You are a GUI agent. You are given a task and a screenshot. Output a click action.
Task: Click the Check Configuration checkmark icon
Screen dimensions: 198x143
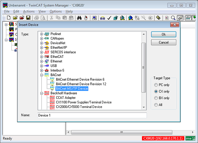coord(109,18)
